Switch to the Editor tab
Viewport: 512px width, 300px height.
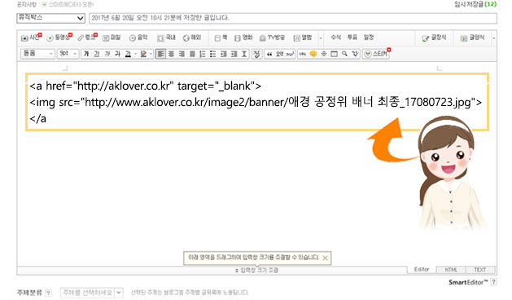422,270
